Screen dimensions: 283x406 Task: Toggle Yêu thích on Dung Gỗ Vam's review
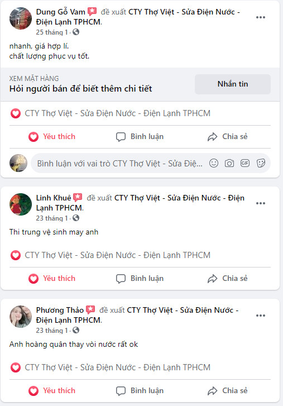52,137
